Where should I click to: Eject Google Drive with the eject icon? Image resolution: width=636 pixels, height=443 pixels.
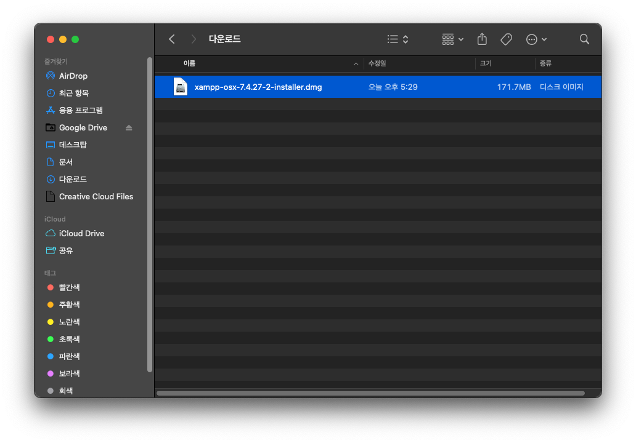tap(129, 127)
